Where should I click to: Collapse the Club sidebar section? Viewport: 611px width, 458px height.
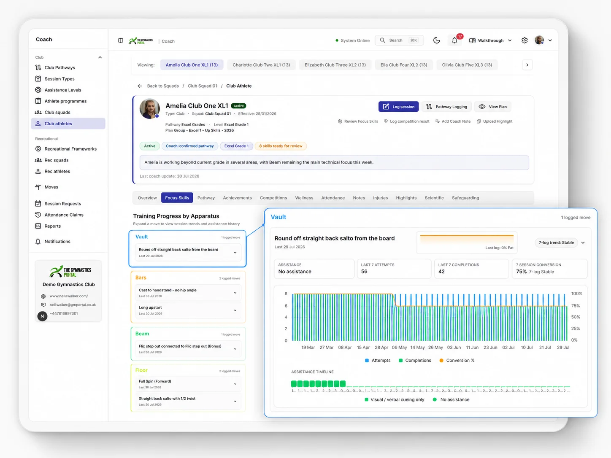100,57
